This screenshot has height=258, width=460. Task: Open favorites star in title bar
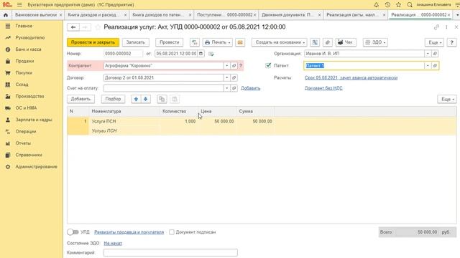[398, 5]
